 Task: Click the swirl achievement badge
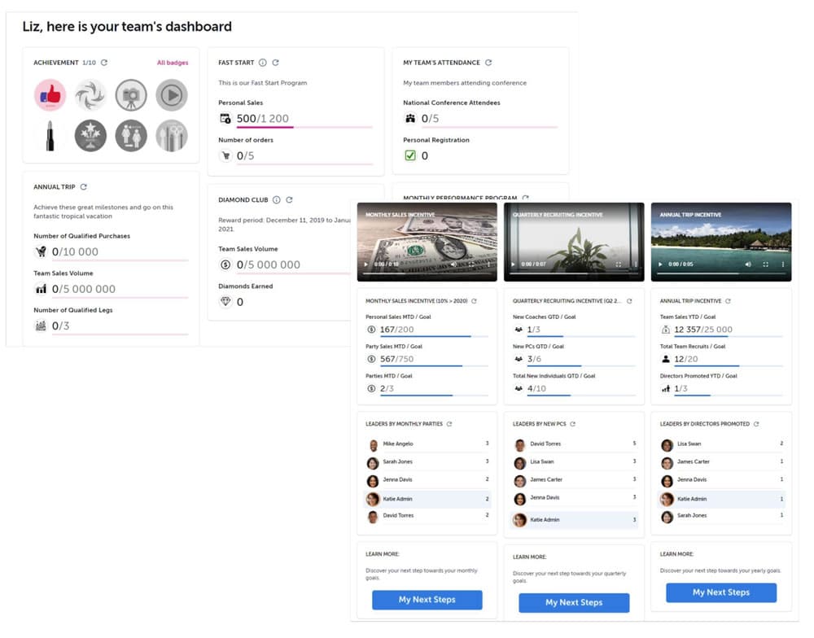click(90, 95)
